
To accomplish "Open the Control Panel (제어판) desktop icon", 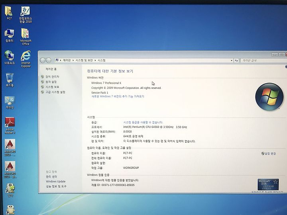I will point(10,102).
